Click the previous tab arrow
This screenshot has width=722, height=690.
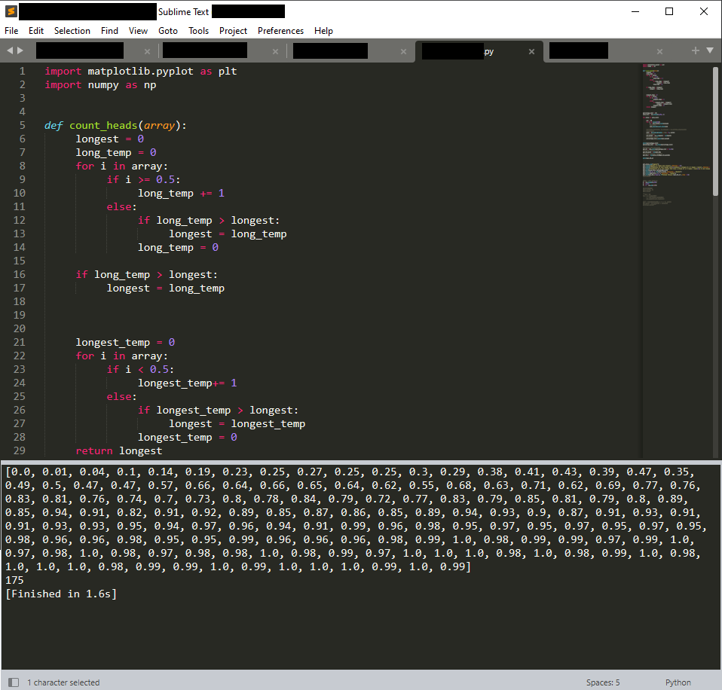pyautogui.click(x=10, y=50)
